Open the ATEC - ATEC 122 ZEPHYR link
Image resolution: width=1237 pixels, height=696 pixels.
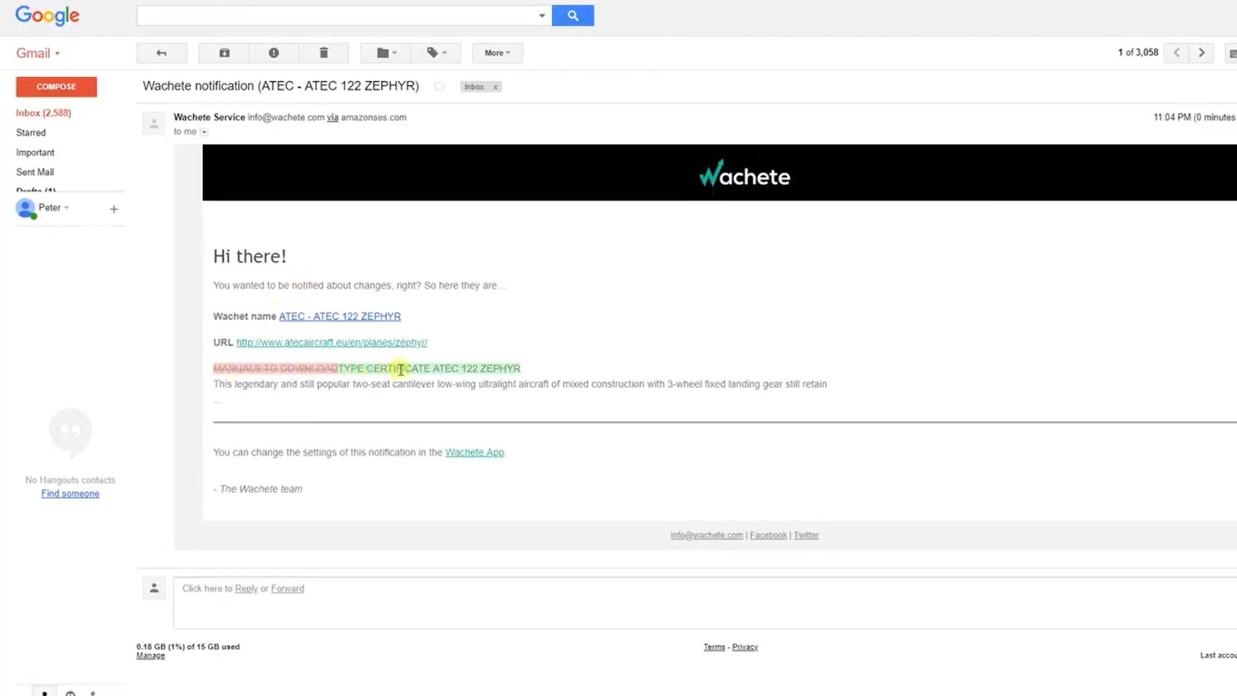(x=340, y=317)
